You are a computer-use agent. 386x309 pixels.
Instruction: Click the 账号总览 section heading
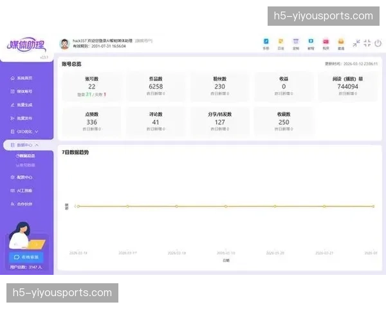point(71,64)
